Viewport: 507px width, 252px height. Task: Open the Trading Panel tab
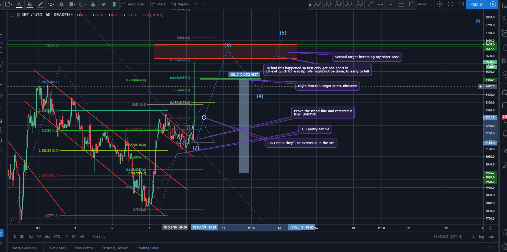(148, 248)
